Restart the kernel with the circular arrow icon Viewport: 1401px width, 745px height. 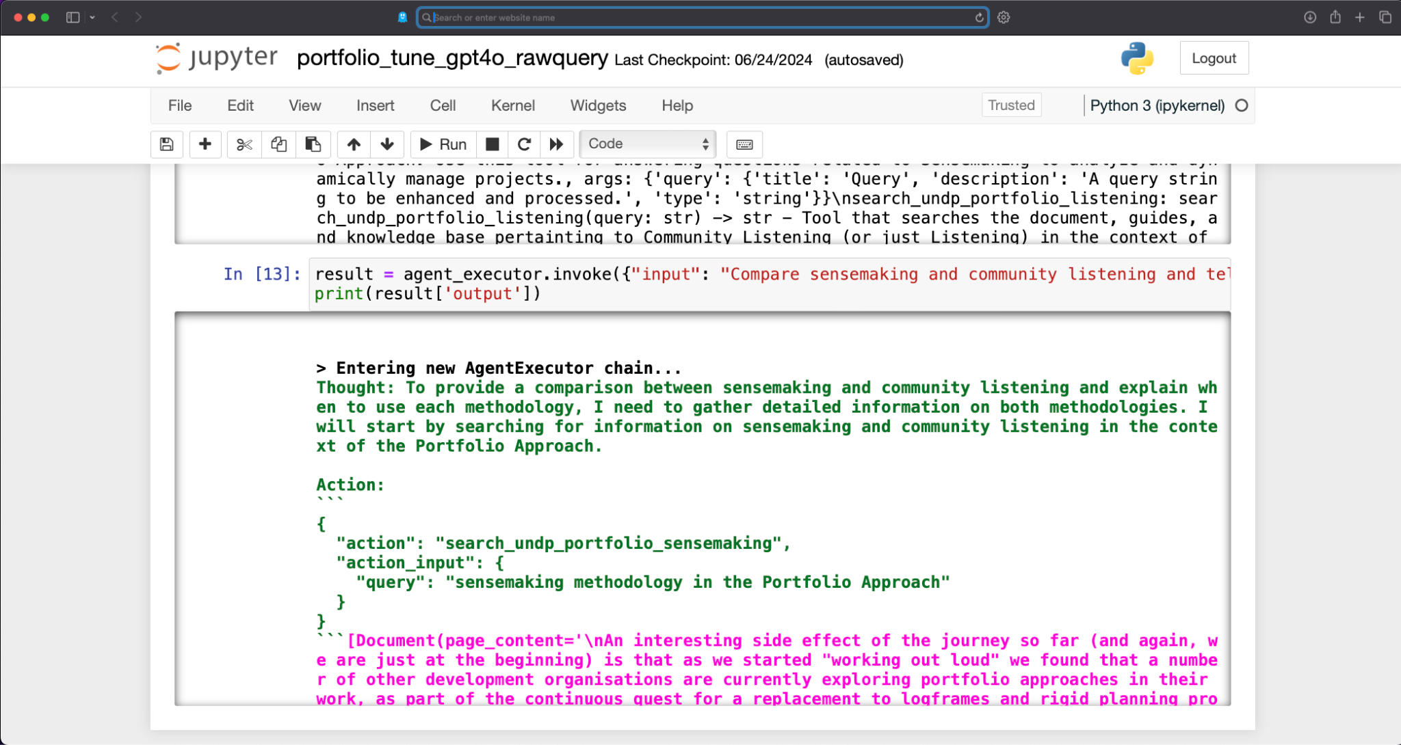click(524, 144)
